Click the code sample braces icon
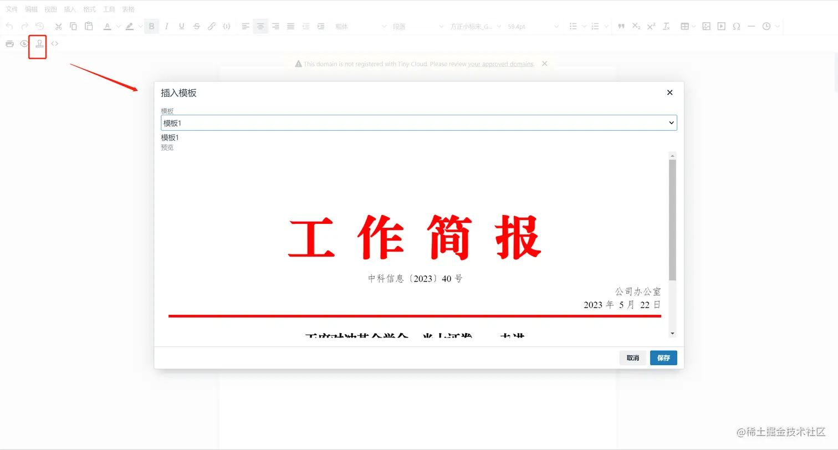The width and height of the screenshot is (838, 450). coord(227,26)
